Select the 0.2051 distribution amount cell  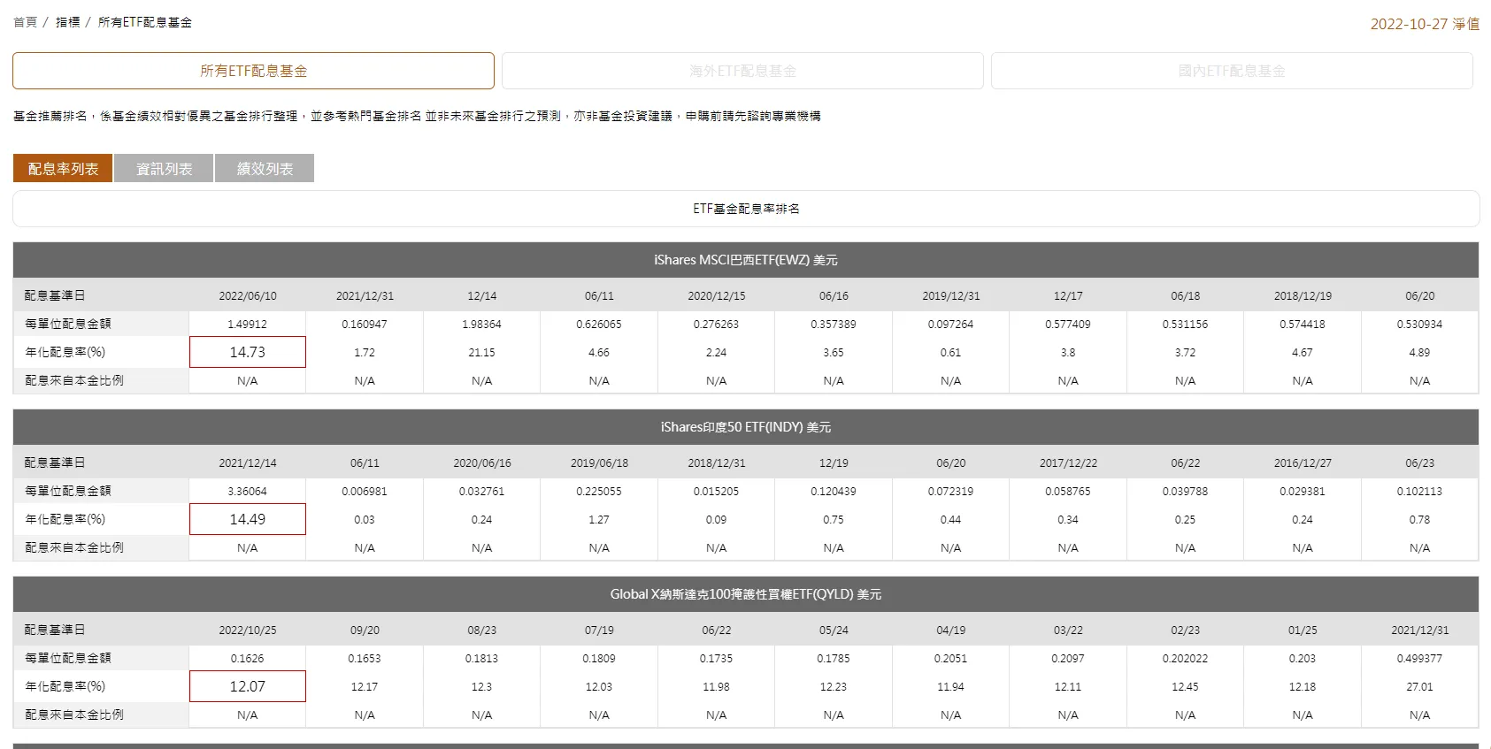(951, 659)
